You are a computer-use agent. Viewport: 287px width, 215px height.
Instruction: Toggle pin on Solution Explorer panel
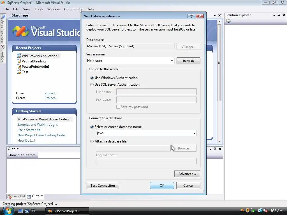pos(279,15)
